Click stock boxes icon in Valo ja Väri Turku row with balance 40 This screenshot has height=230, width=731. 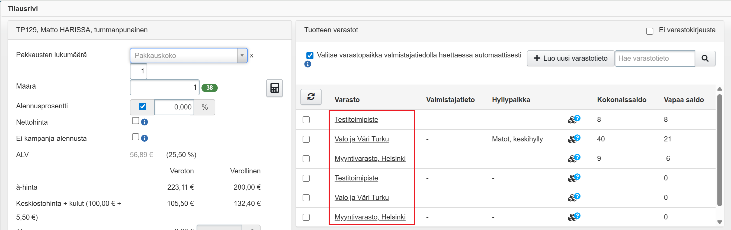[x=573, y=139]
